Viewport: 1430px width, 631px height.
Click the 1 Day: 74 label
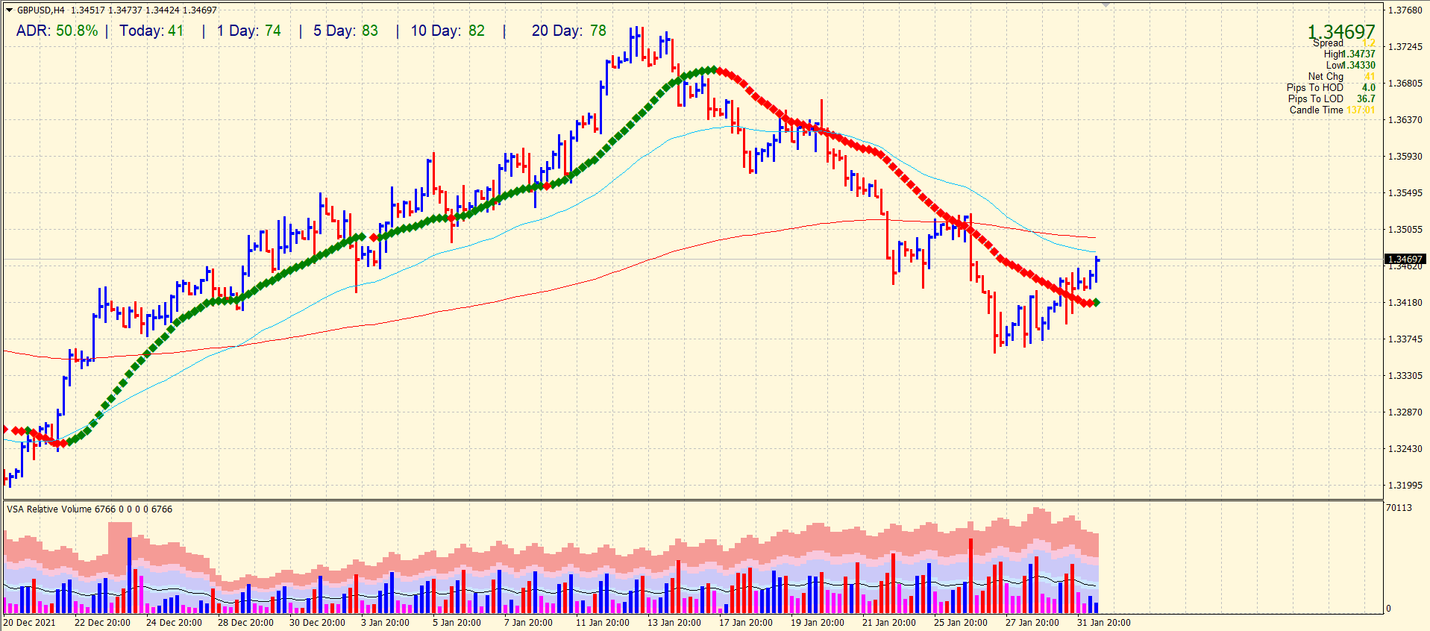[x=249, y=31]
